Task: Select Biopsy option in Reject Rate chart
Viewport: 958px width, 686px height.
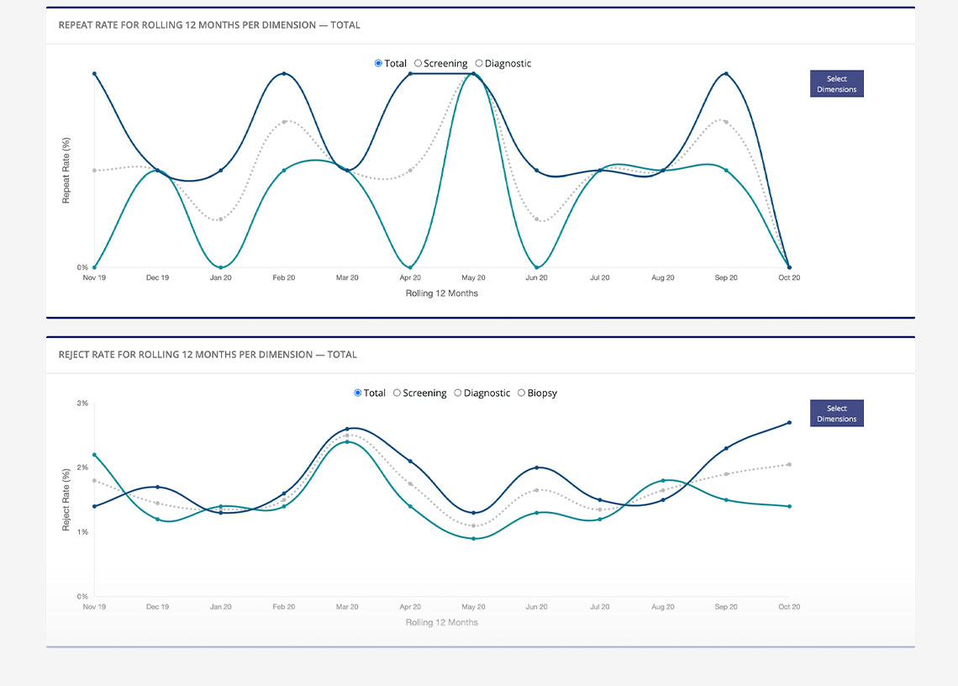Action: click(x=522, y=393)
